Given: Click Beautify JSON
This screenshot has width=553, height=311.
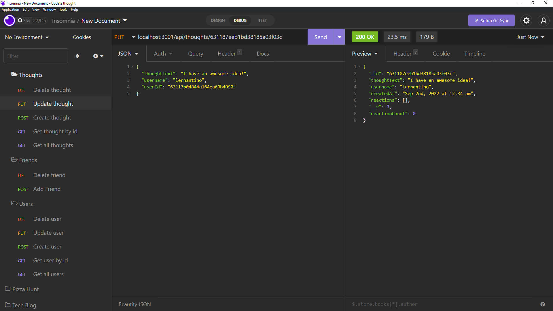Looking at the screenshot, I should tap(135, 304).
